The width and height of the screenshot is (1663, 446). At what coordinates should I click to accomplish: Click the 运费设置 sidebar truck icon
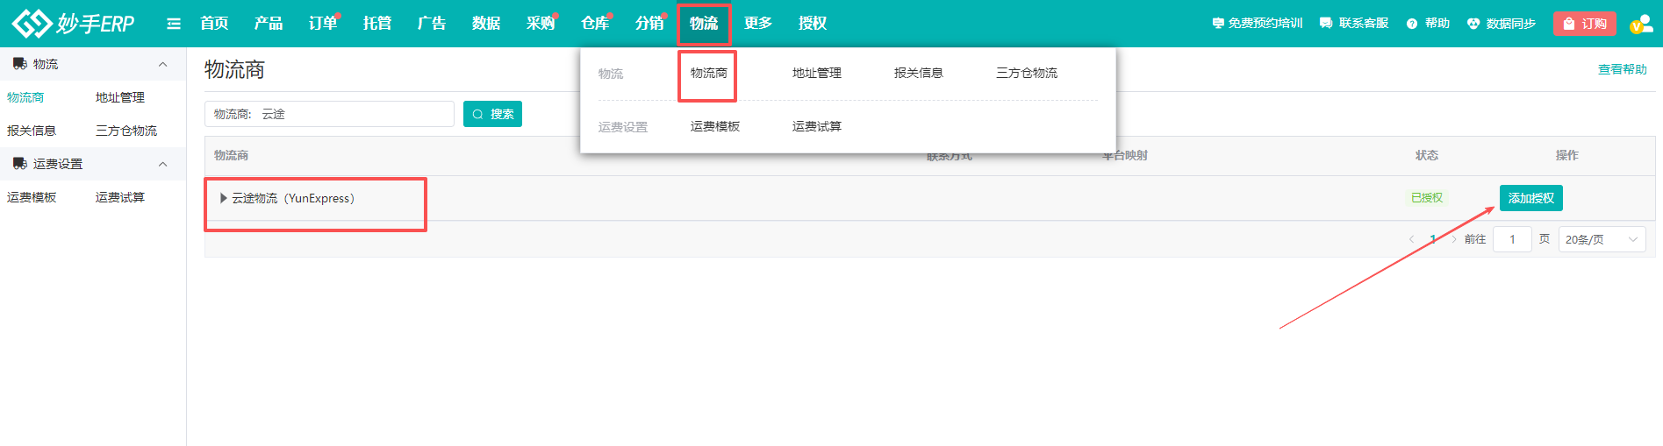19,164
